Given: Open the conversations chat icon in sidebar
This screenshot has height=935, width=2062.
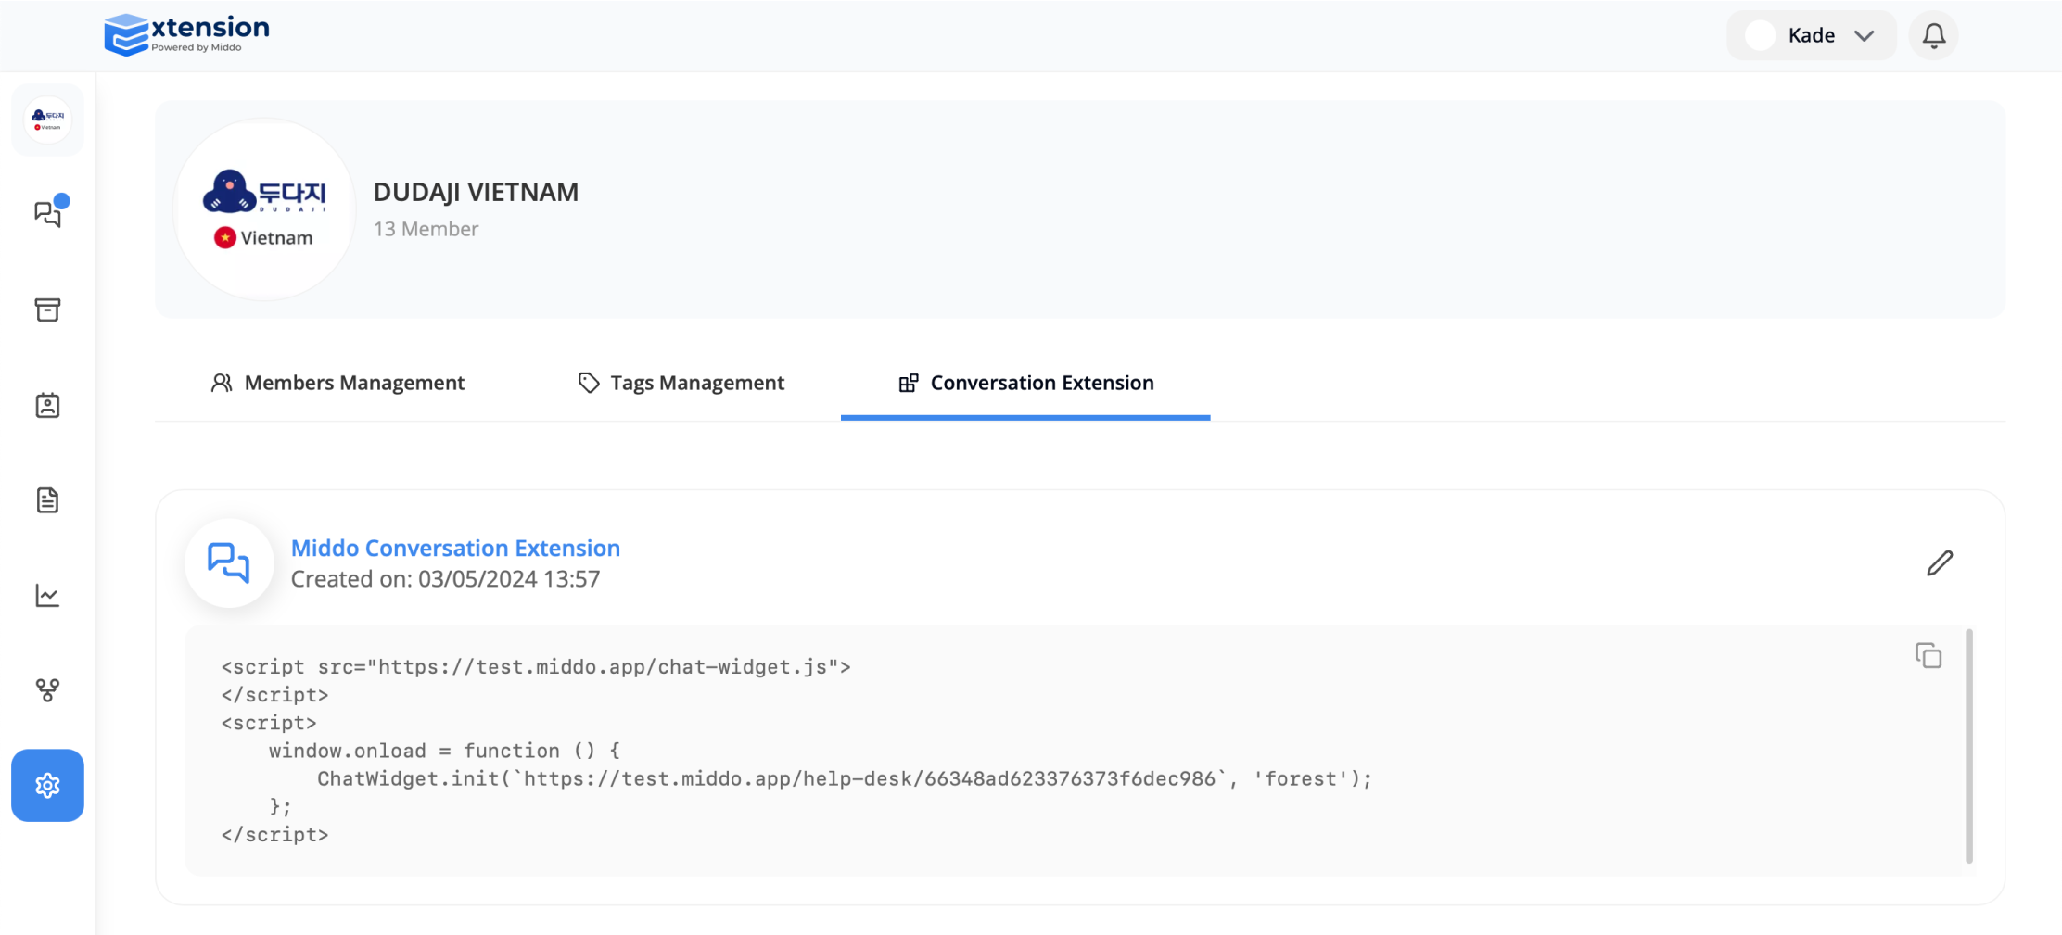Looking at the screenshot, I should 47,214.
